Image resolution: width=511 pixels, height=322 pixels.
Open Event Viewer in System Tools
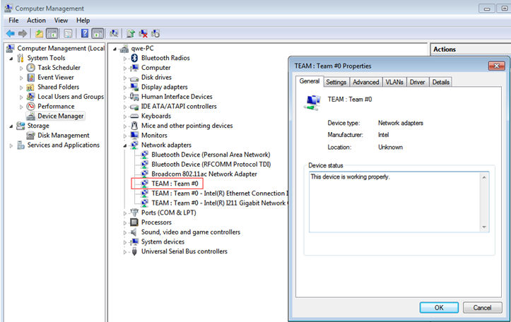click(x=55, y=78)
